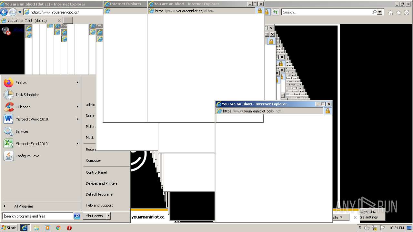Click the Shut down button
The height and width of the screenshot is (232, 413).
pos(95,216)
